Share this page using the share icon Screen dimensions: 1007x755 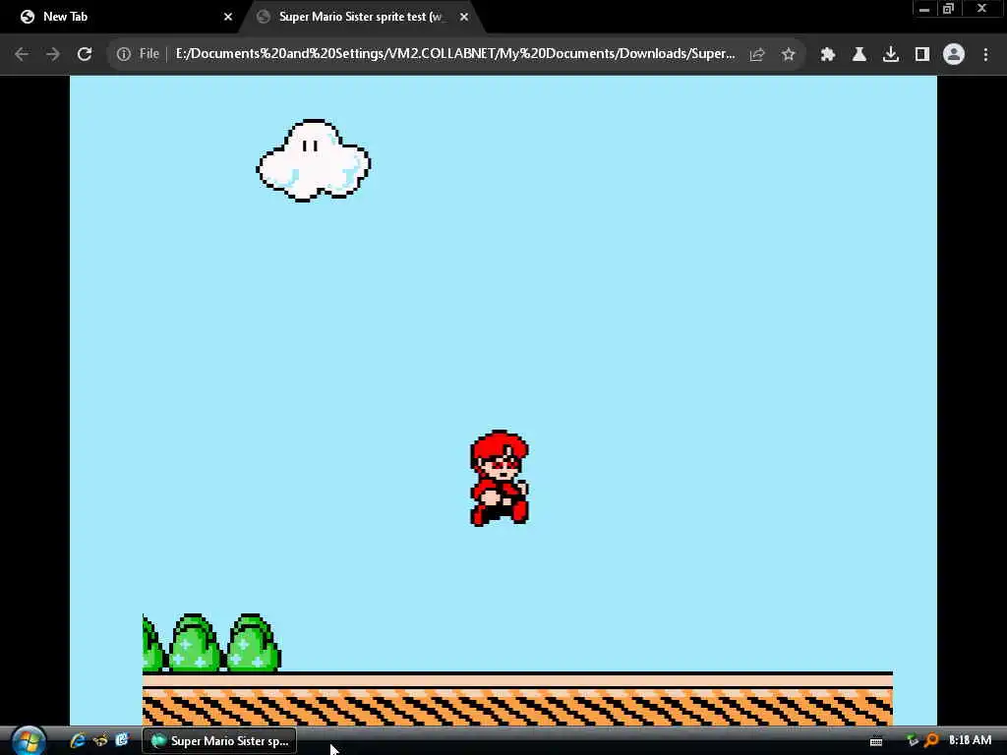coord(757,55)
